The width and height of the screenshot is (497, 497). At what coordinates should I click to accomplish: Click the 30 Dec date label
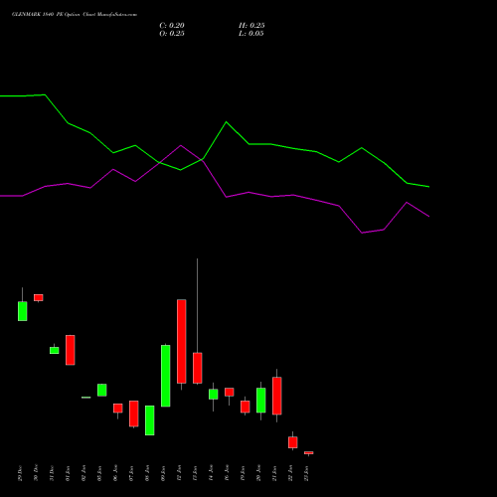coord(36,473)
